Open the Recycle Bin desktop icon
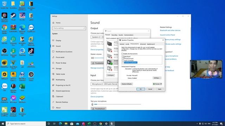Viewport: 225px width, 126px height. pos(5,5)
